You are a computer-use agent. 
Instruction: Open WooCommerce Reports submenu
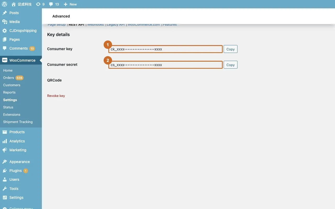pyautogui.click(x=9, y=92)
